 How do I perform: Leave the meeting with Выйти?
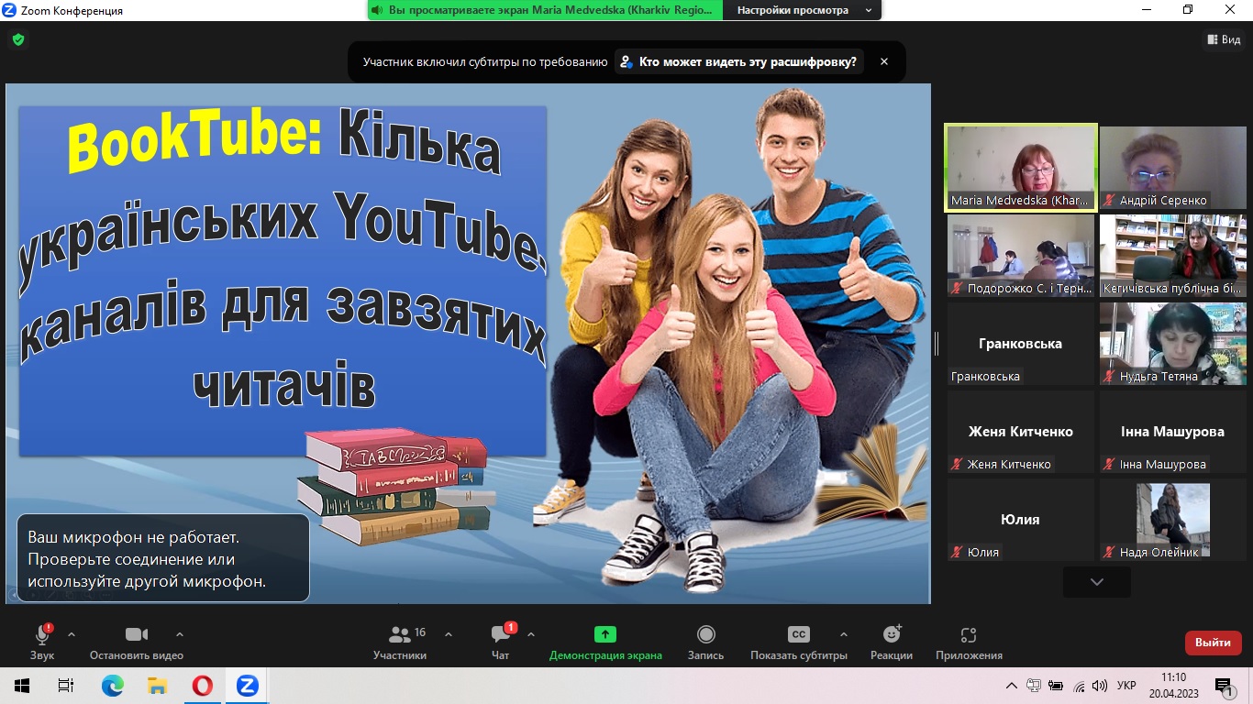1213,643
